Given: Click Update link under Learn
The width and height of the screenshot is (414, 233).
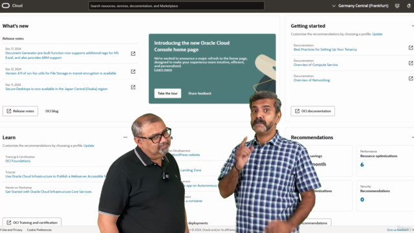Looking at the screenshot, I should (89, 146).
